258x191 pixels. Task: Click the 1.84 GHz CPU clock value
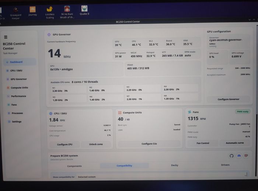(57, 120)
